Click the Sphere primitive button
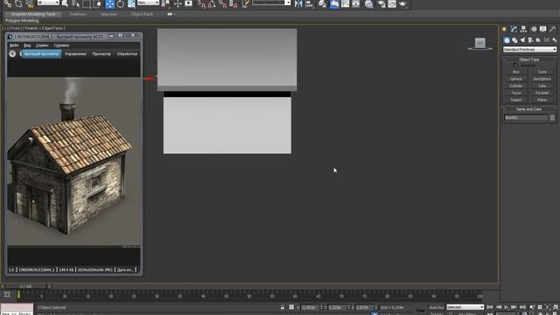Image resolution: width=560 pixels, height=315 pixels. click(x=516, y=79)
